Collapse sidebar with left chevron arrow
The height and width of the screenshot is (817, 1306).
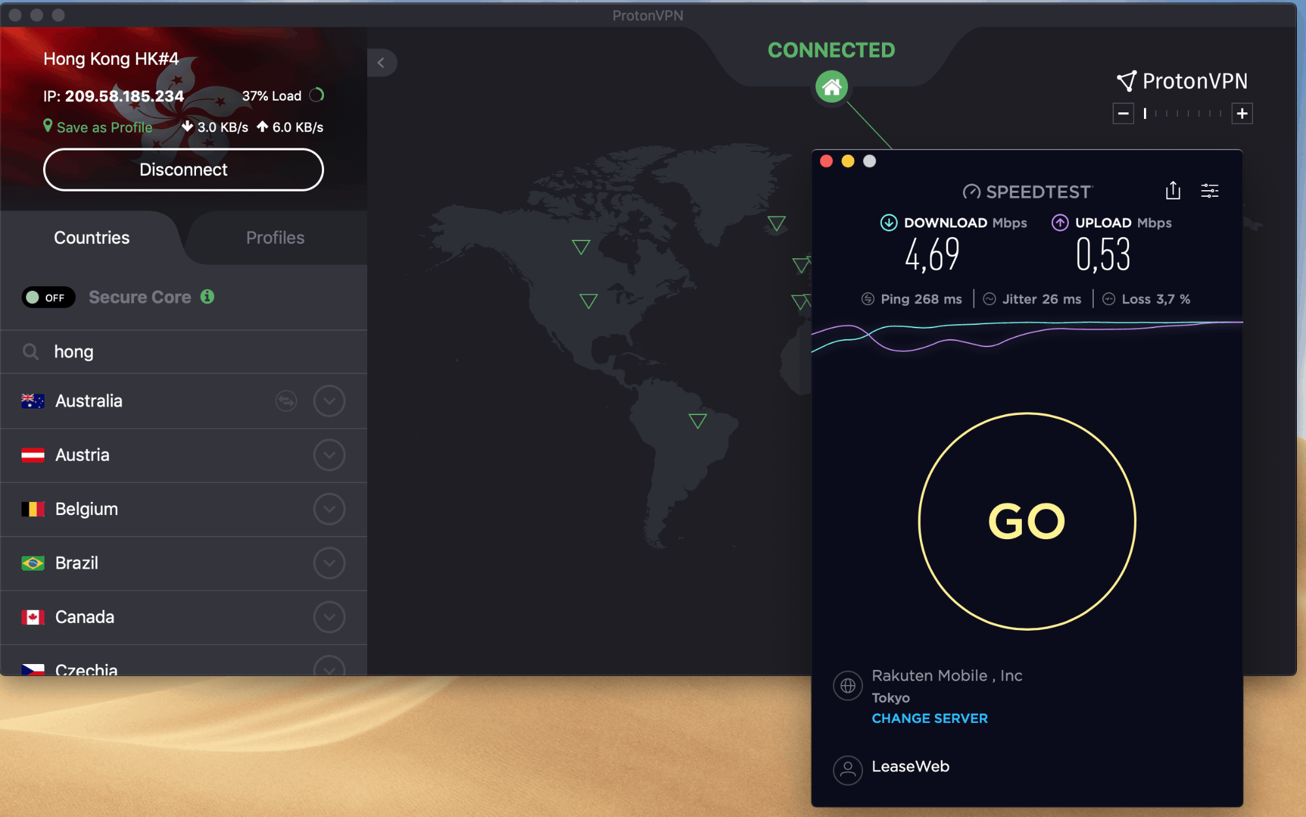(382, 63)
